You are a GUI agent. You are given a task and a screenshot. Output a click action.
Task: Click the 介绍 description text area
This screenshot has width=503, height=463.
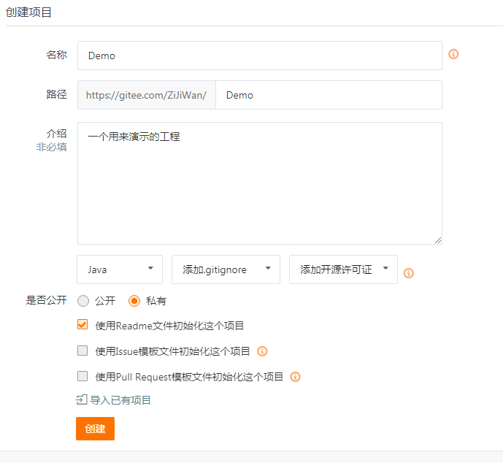tap(260, 183)
